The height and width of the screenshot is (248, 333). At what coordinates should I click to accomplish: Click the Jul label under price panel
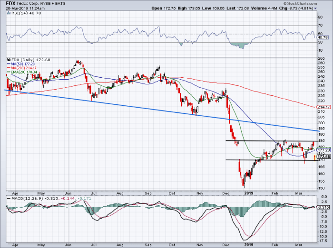pyautogui.click(x=94, y=193)
